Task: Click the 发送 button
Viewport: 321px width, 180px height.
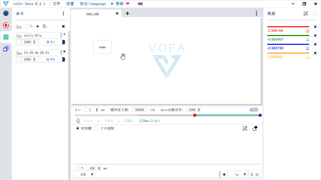Action: [254, 174]
